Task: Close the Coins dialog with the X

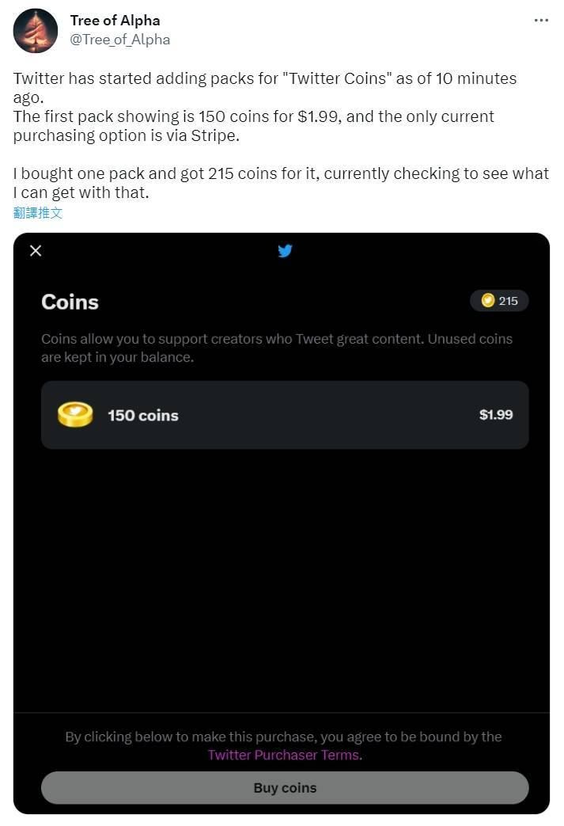Action: pos(36,251)
